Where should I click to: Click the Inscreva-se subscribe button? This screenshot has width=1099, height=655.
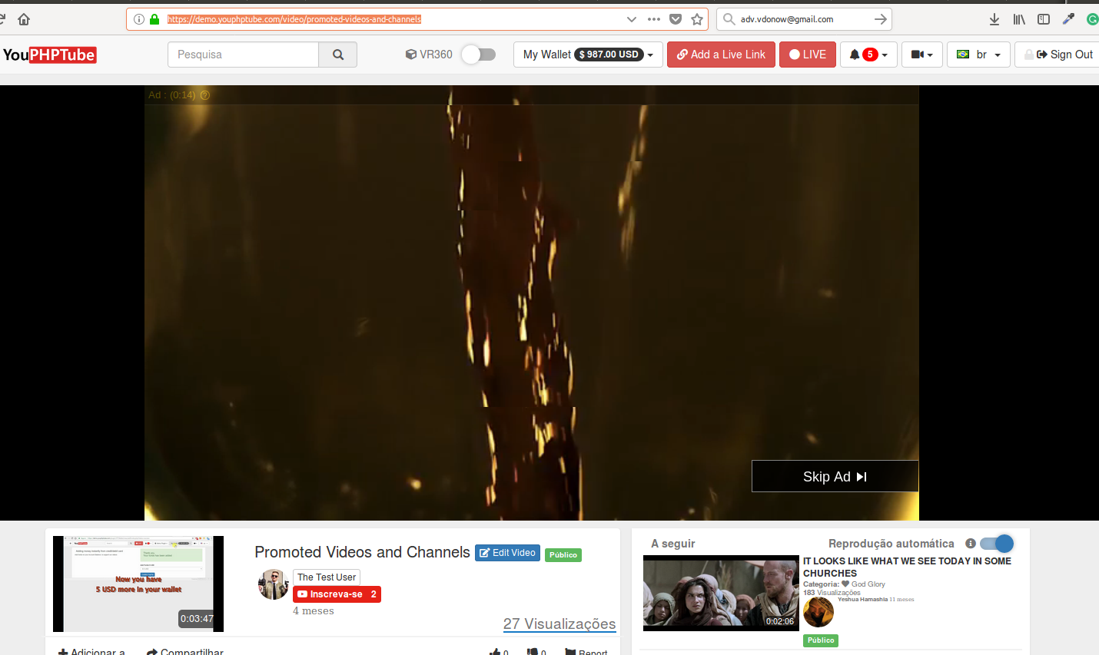click(337, 594)
